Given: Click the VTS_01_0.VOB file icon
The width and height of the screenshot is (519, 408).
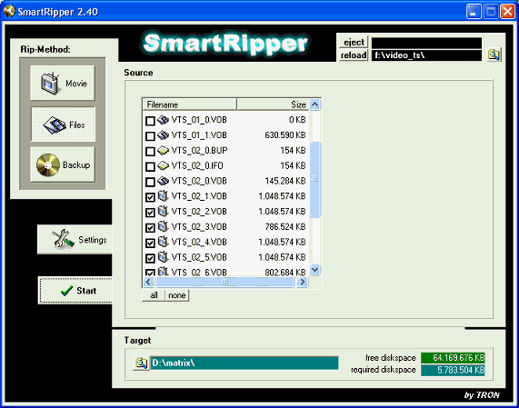Looking at the screenshot, I should coord(164,120).
